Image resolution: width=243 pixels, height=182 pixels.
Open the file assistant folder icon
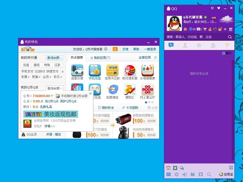tap(192, 174)
